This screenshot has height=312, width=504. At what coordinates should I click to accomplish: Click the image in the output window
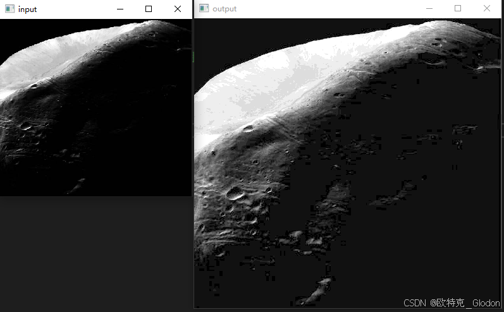coord(347,164)
